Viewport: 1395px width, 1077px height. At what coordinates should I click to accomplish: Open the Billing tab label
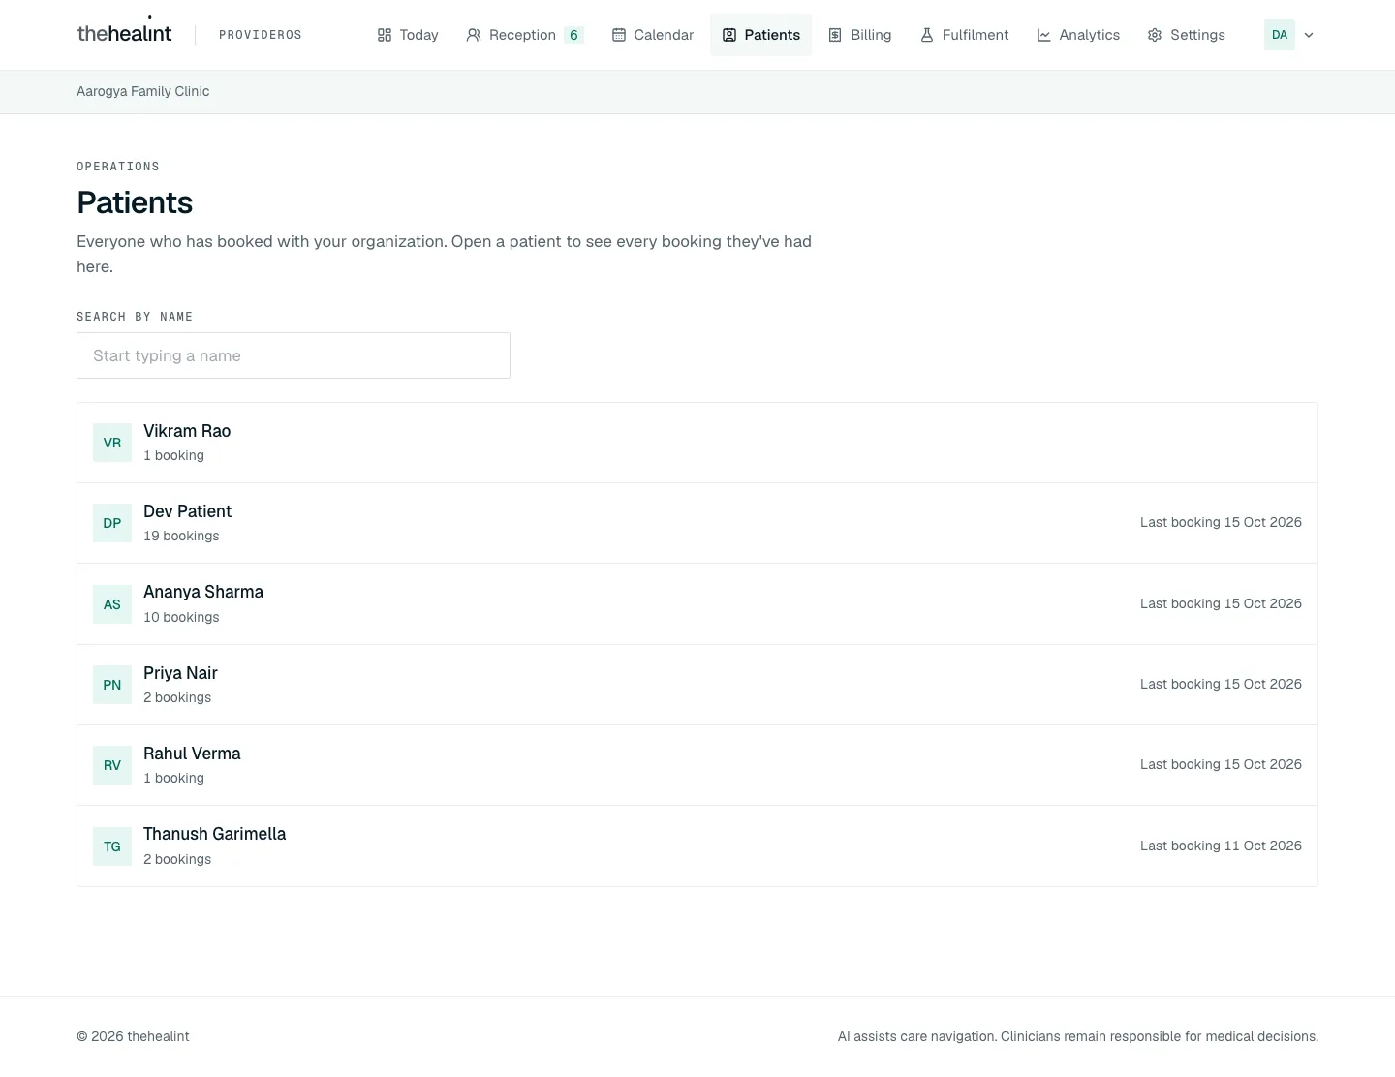tap(871, 35)
